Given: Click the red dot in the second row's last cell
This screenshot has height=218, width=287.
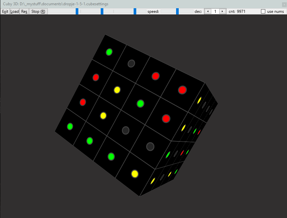Looking at the screenshot, I should coord(166,118).
